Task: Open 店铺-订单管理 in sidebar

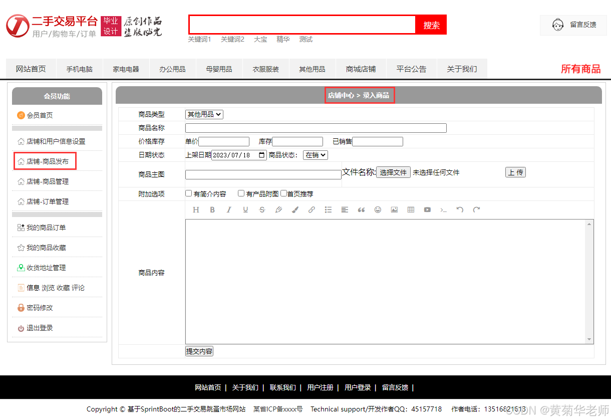Action: (x=48, y=201)
